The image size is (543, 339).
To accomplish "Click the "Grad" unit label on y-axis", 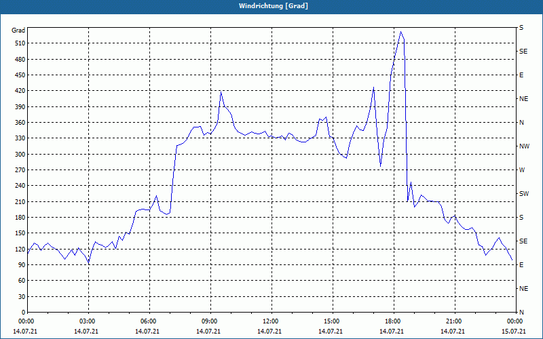I will [x=18, y=31].
